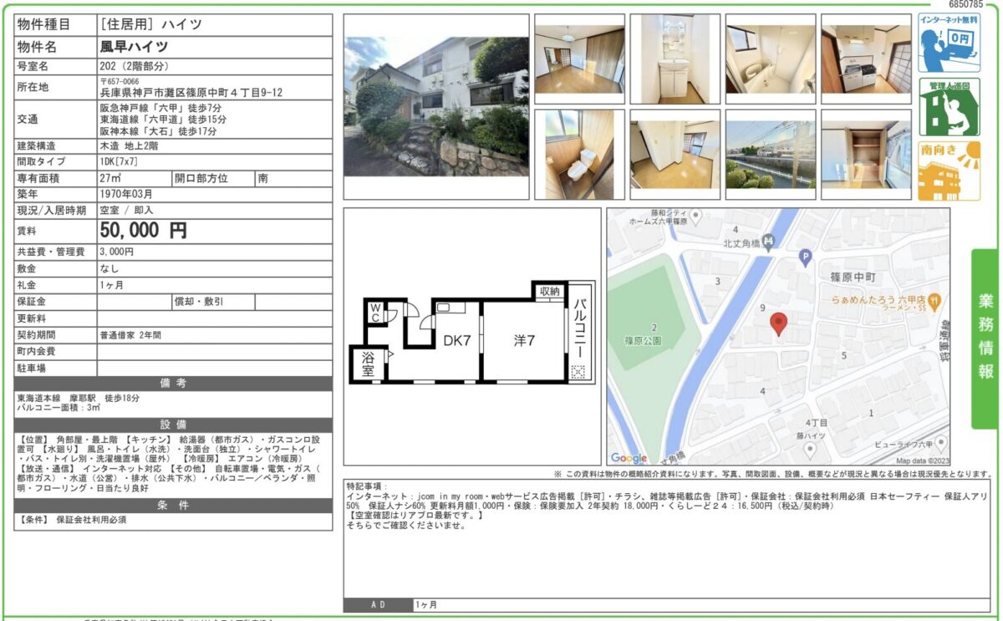Click the 南向き orange sun icon
The width and height of the screenshot is (1003, 621).
[949, 171]
